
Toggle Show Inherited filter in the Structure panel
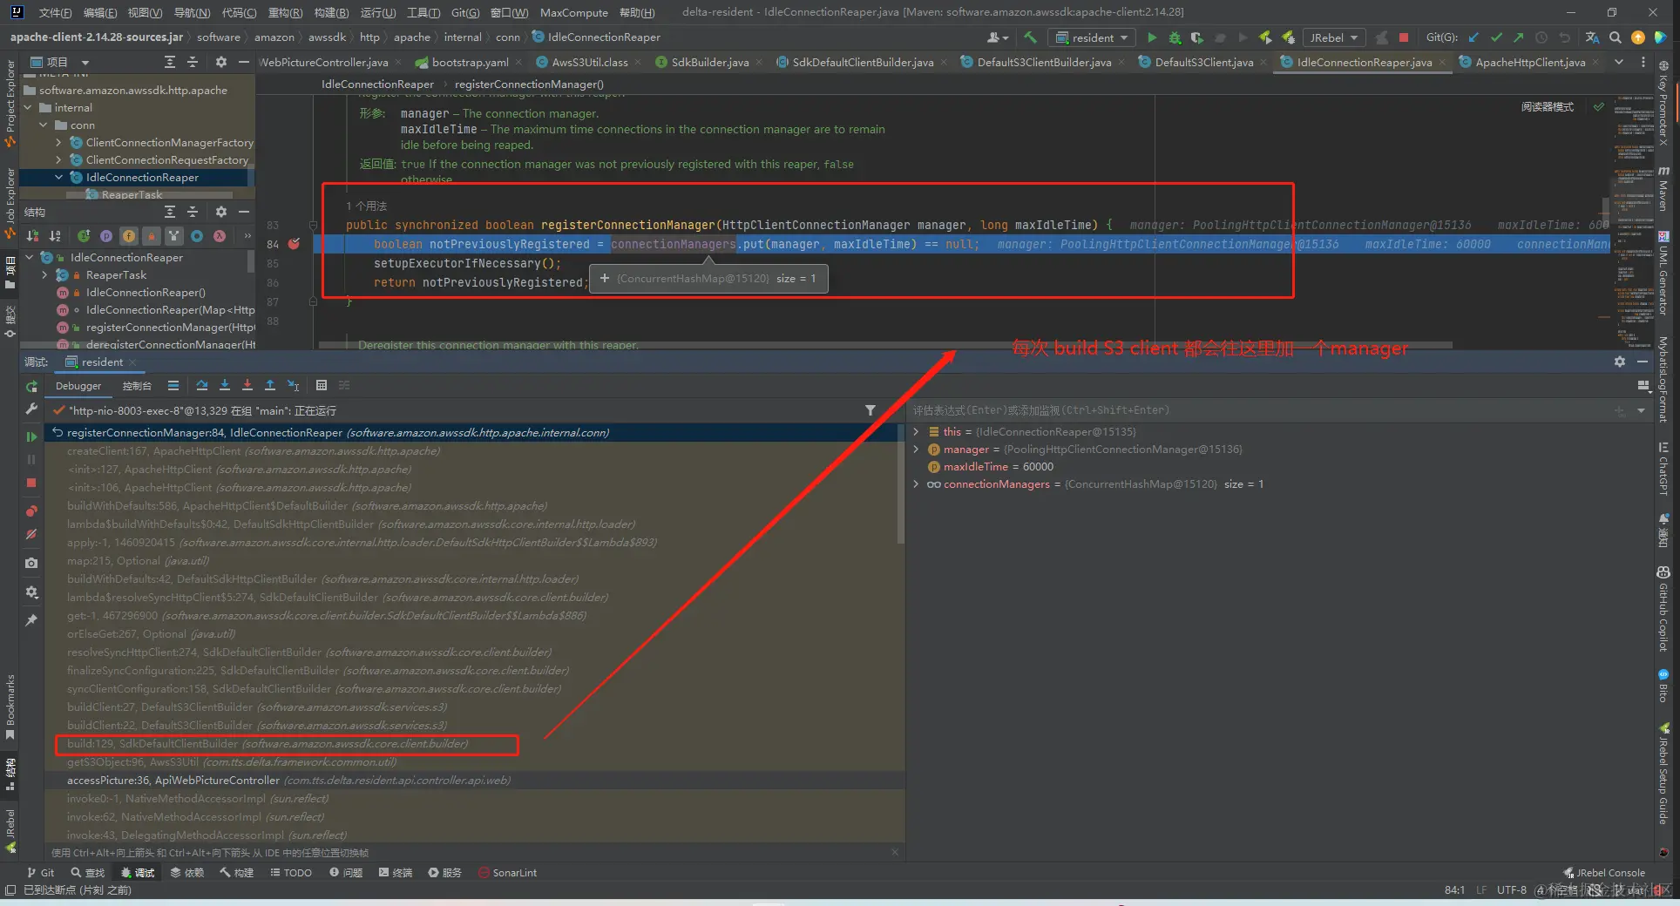click(x=174, y=235)
